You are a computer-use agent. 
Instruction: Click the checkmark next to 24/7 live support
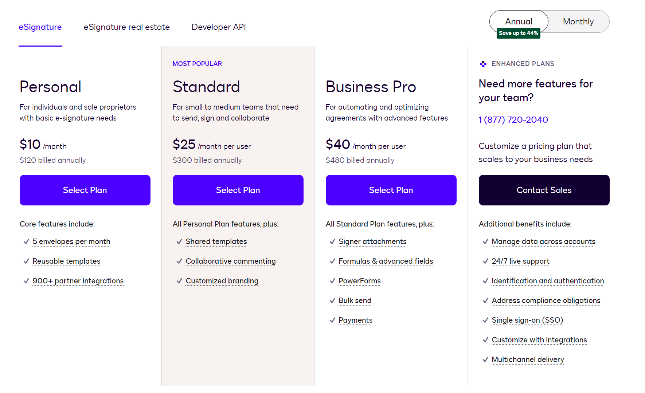(x=485, y=261)
